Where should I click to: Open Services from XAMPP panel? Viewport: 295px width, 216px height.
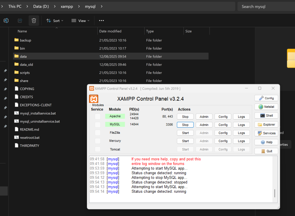pos(266,133)
